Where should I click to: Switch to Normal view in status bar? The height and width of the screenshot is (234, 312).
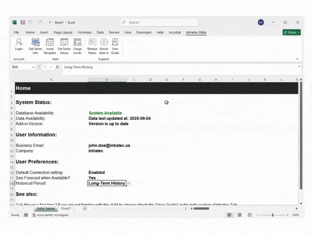229,215
